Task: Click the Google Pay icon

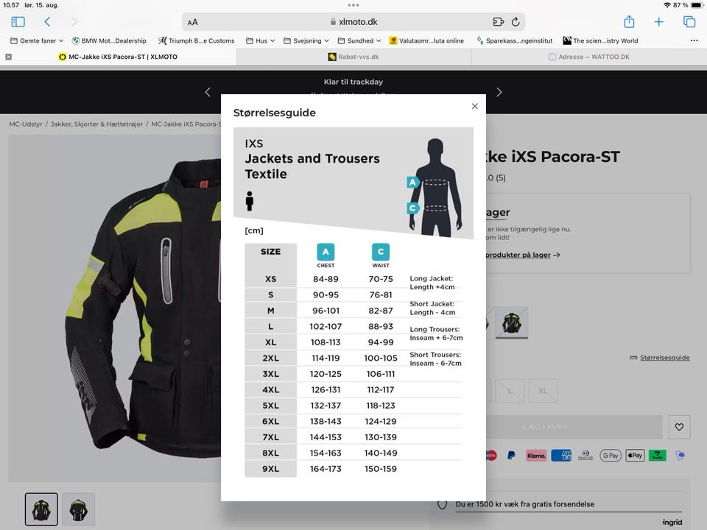Action: click(611, 456)
